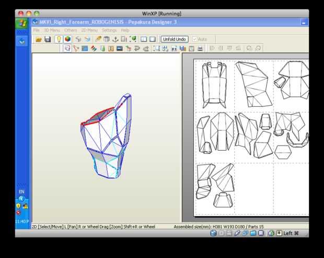
Task: Click the VirtualBox 'Left ⌘' host key indicator
Action: [x=291, y=233]
